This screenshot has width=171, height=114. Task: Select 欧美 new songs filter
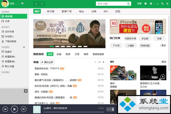coord(59,54)
